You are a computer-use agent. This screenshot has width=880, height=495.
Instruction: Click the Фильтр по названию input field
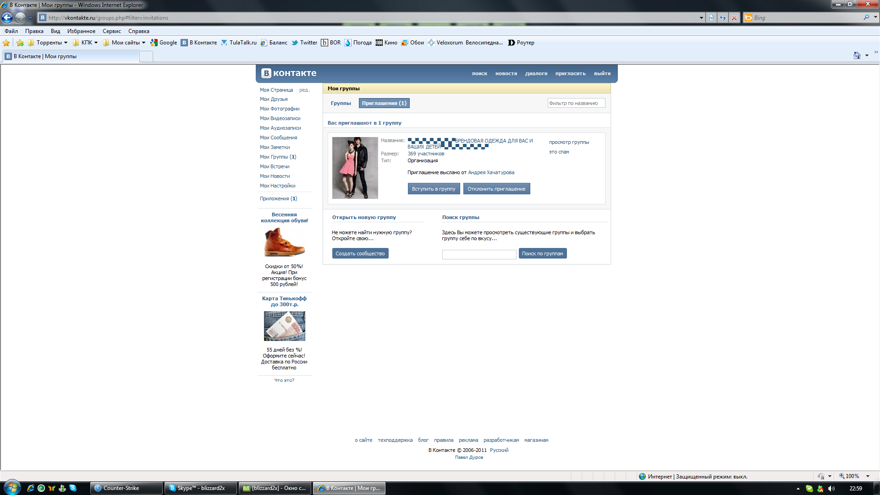(576, 103)
